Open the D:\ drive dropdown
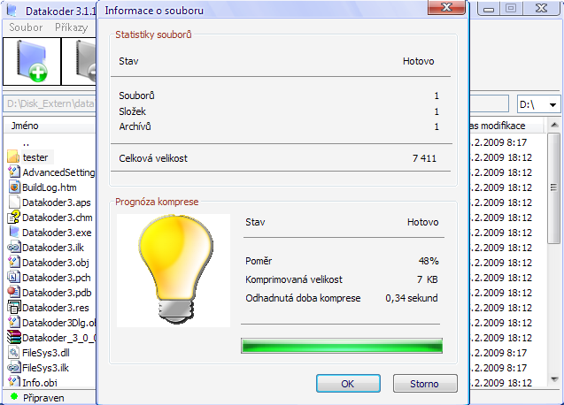The image size is (564, 405). (x=552, y=105)
